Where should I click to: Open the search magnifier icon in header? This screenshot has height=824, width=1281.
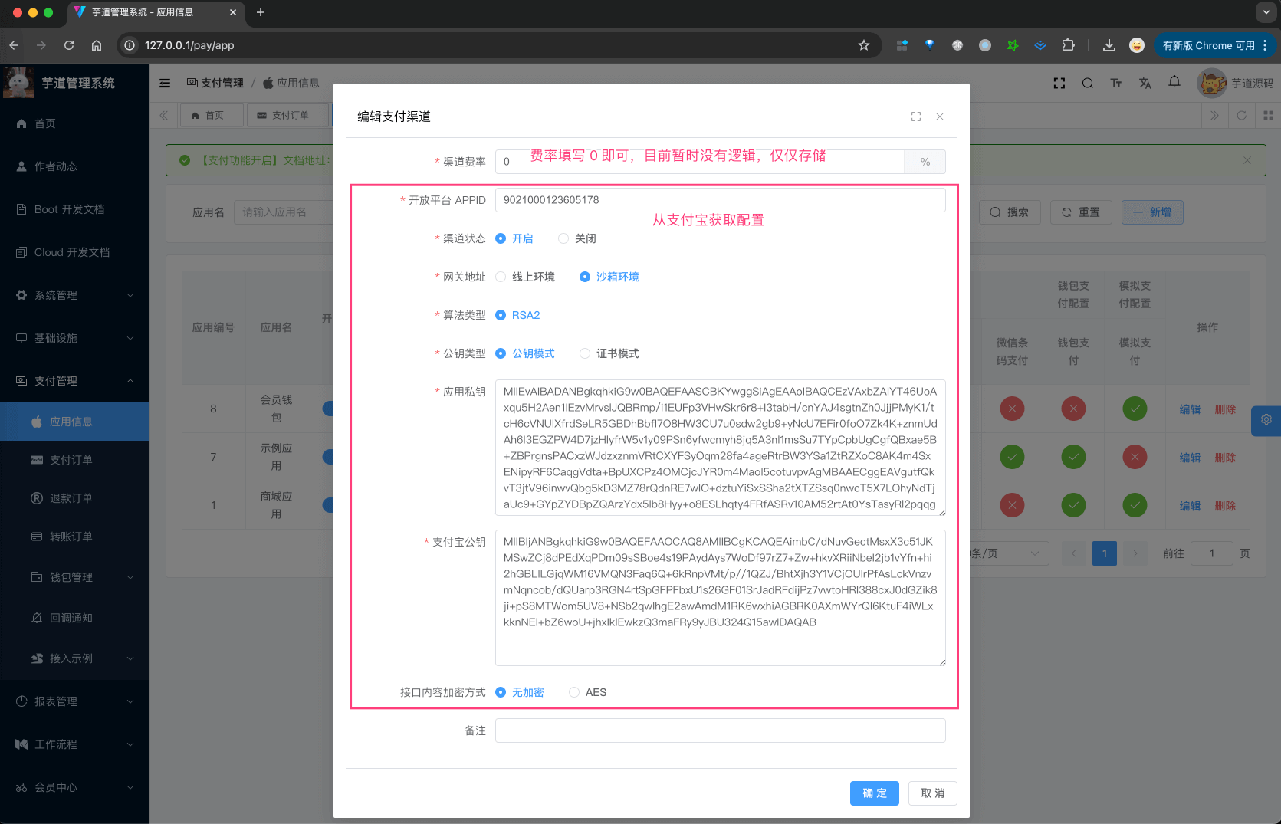(1087, 83)
